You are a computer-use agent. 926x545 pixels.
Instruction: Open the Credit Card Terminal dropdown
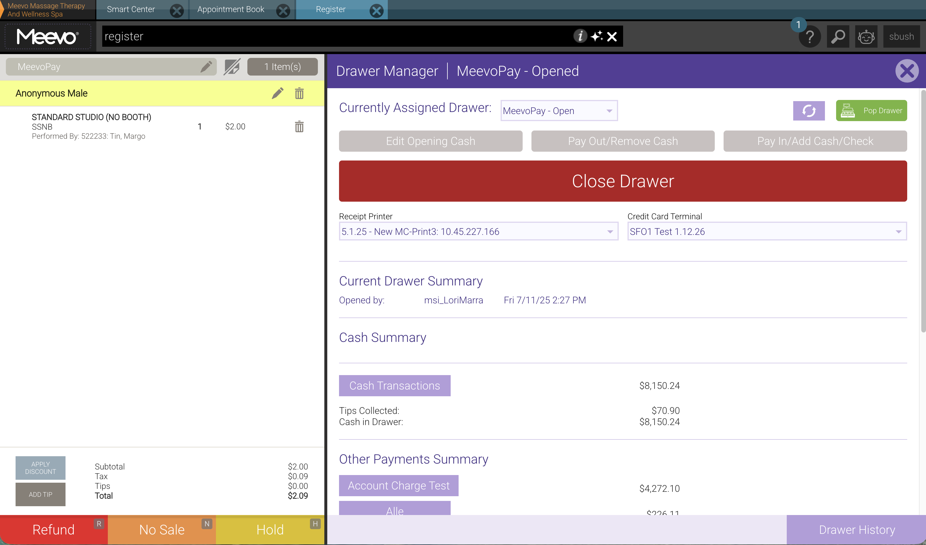point(767,231)
